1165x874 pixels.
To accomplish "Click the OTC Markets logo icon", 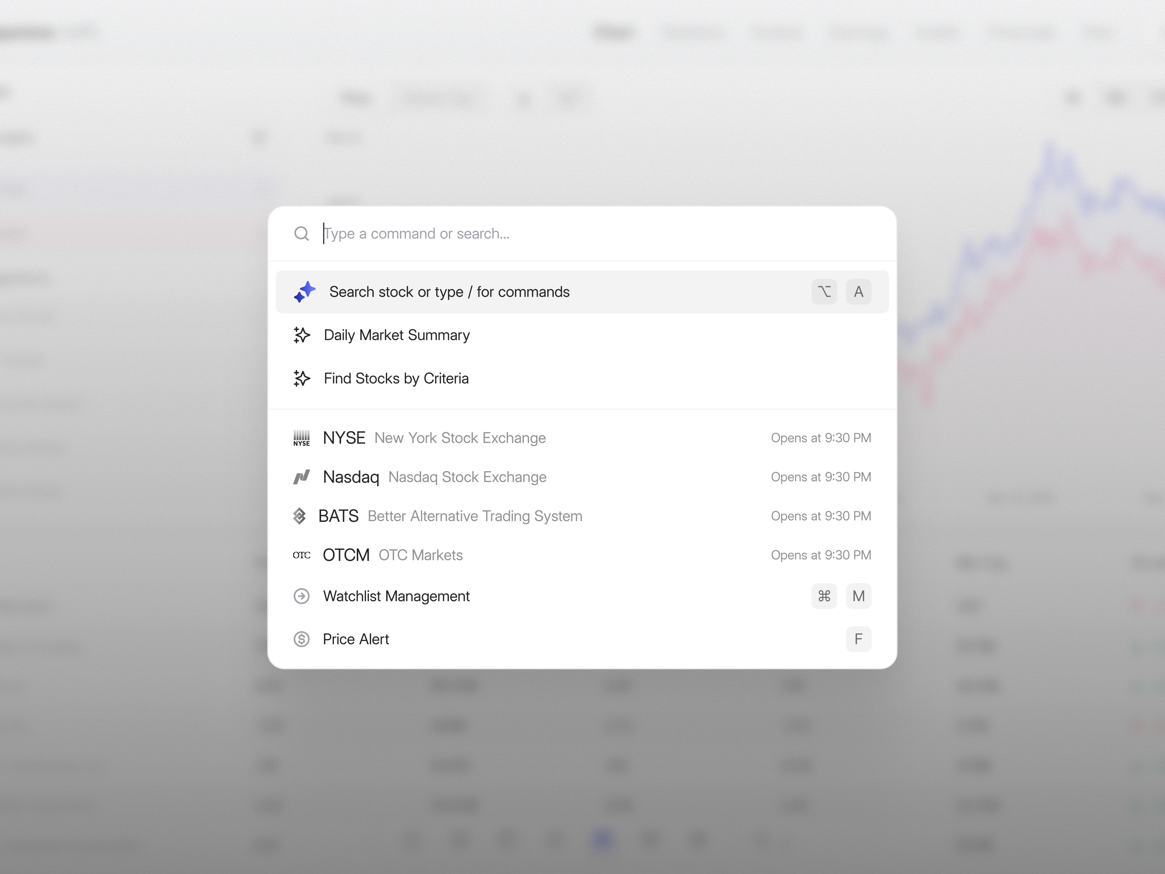I will [x=301, y=555].
